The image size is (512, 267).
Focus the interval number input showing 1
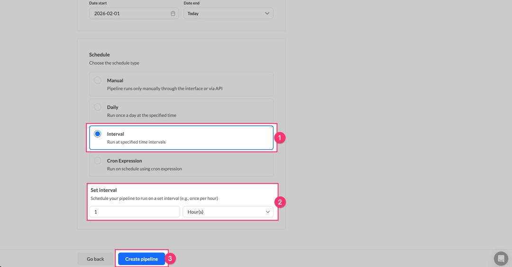pyautogui.click(x=134, y=212)
